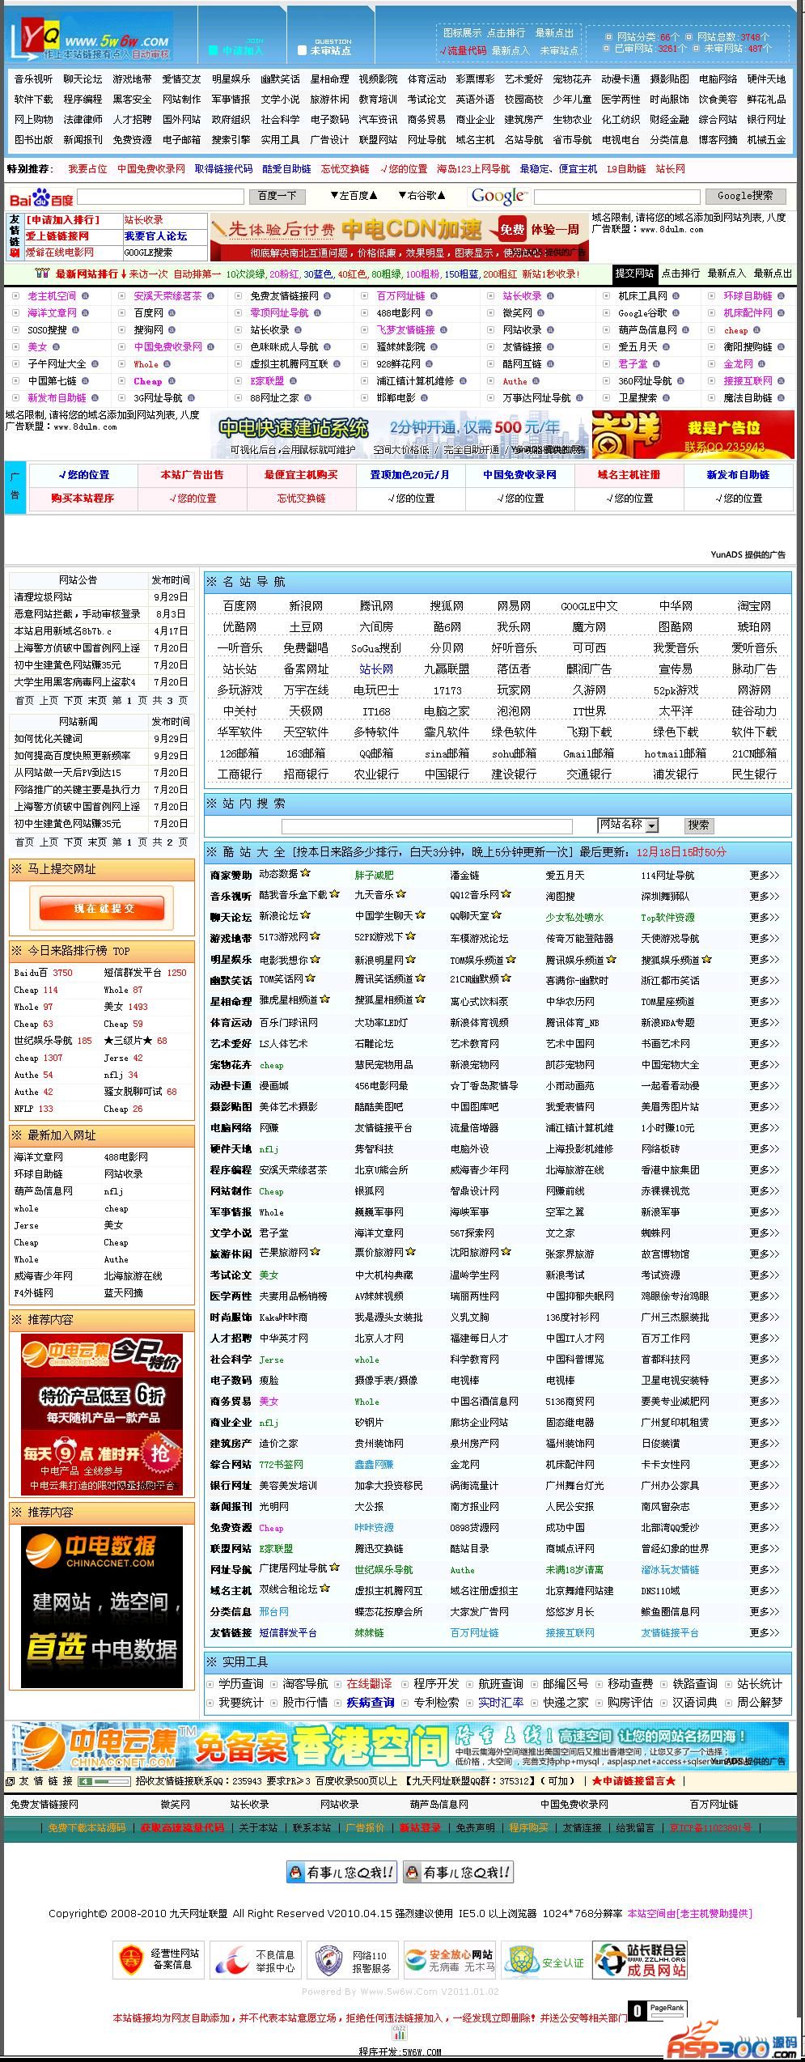Viewport: 805px width, 2062px height.
Task: Click √流量代码 in the header
Action: pos(462,50)
